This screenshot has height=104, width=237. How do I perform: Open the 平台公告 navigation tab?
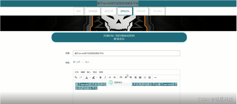pyautogui.click(x=141, y=11)
